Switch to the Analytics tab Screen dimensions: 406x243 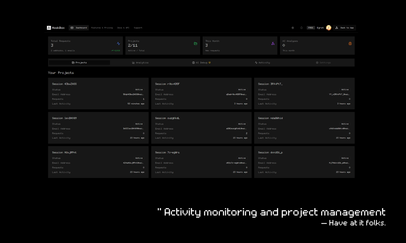(140, 63)
